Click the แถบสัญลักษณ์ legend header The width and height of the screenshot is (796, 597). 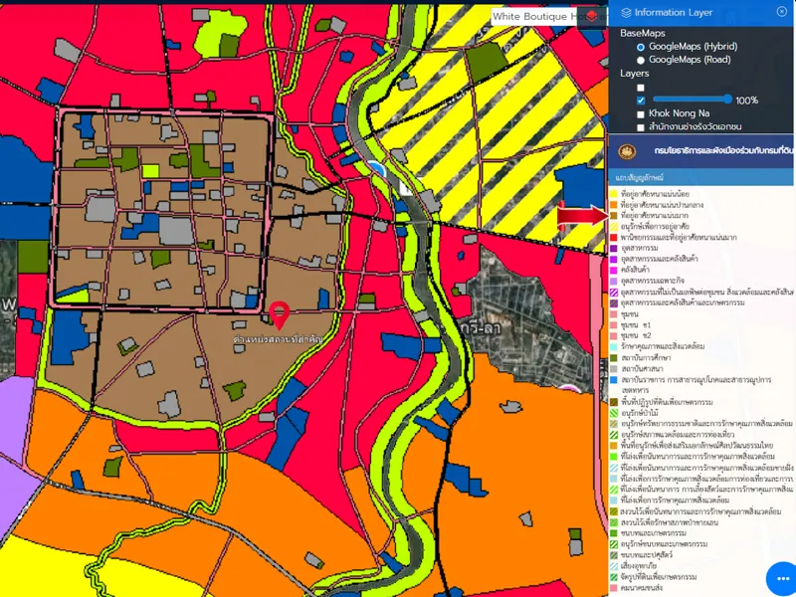[645, 177]
